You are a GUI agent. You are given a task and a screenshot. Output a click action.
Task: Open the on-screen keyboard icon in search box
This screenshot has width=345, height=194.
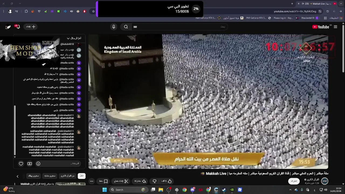click(135, 27)
